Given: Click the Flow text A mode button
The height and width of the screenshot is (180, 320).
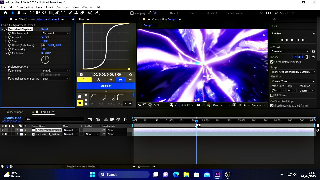Looking at the screenshot, I should point(99,80).
